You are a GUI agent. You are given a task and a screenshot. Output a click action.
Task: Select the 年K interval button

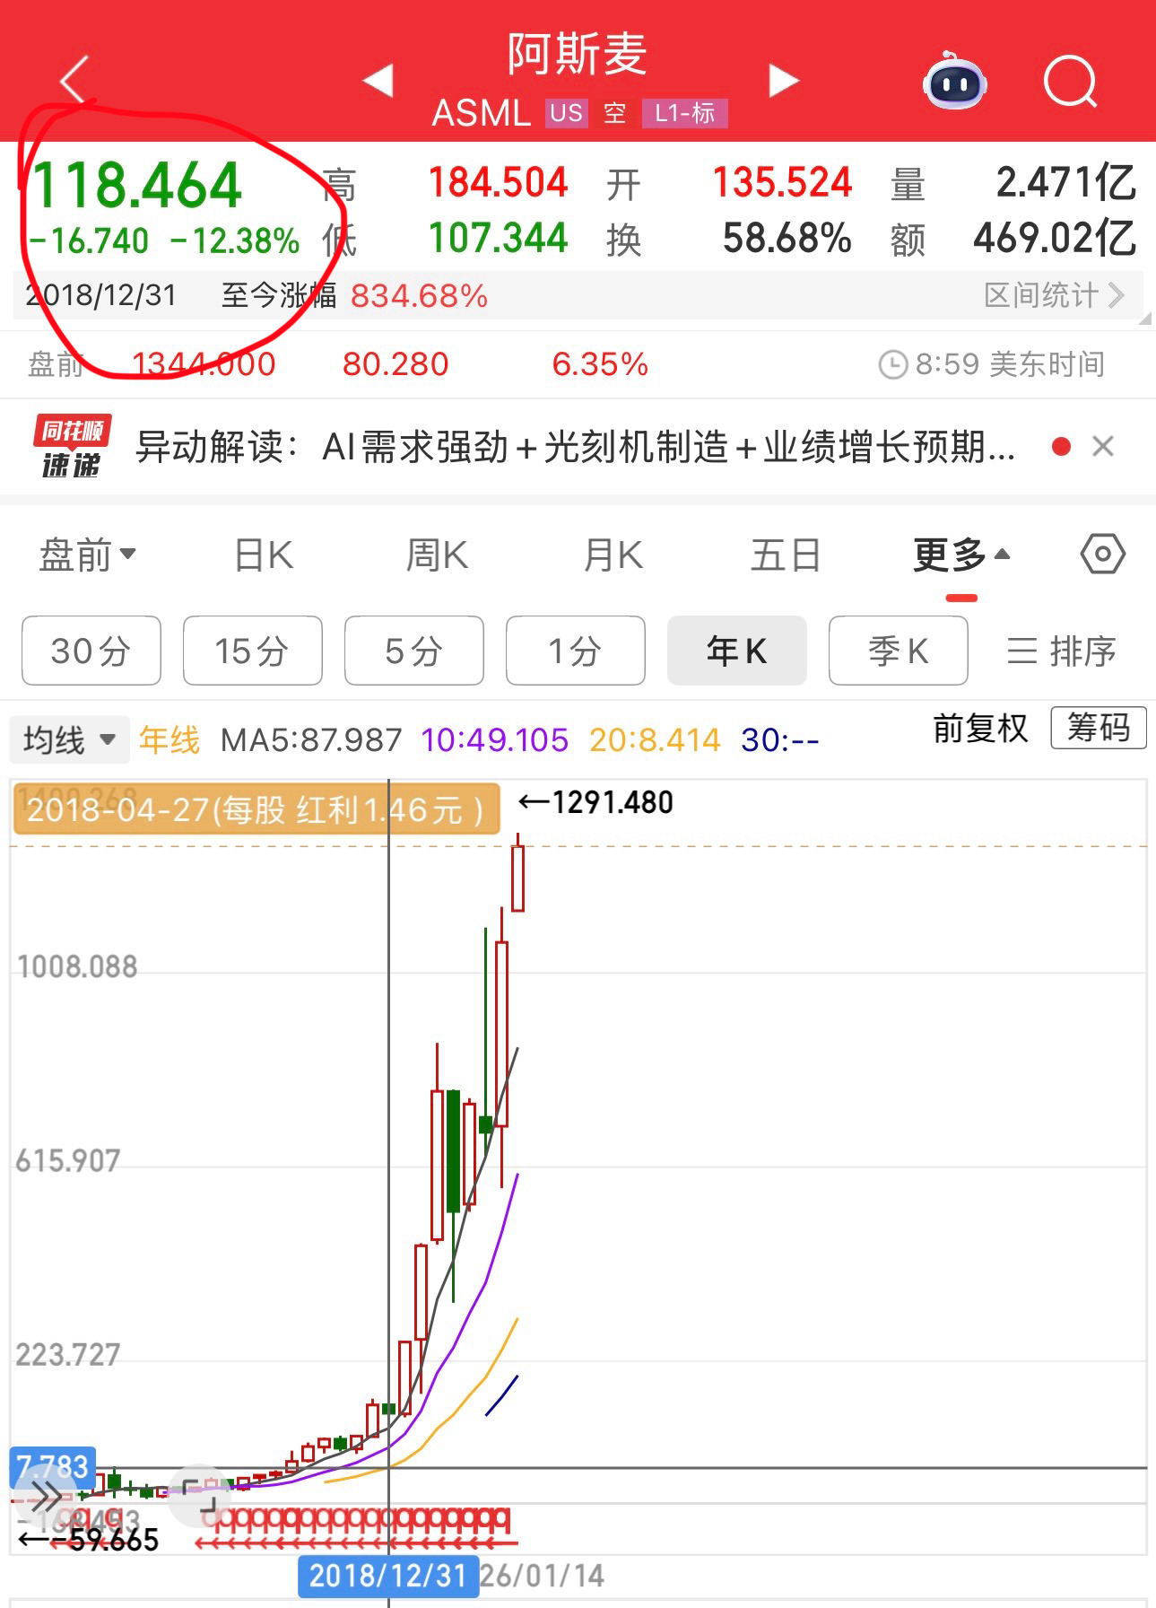click(737, 651)
